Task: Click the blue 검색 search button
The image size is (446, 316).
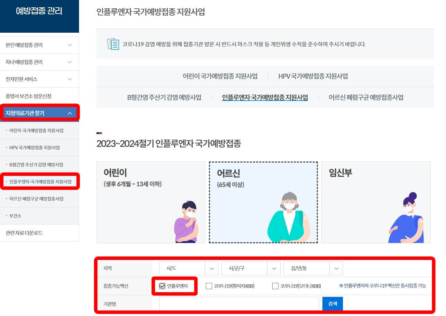Action: (332, 303)
